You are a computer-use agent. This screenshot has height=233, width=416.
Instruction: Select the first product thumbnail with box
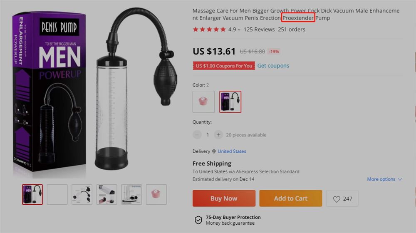point(32,195)
